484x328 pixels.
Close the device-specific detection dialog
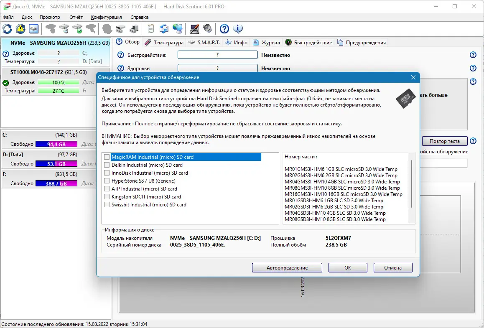coord(413,77)
